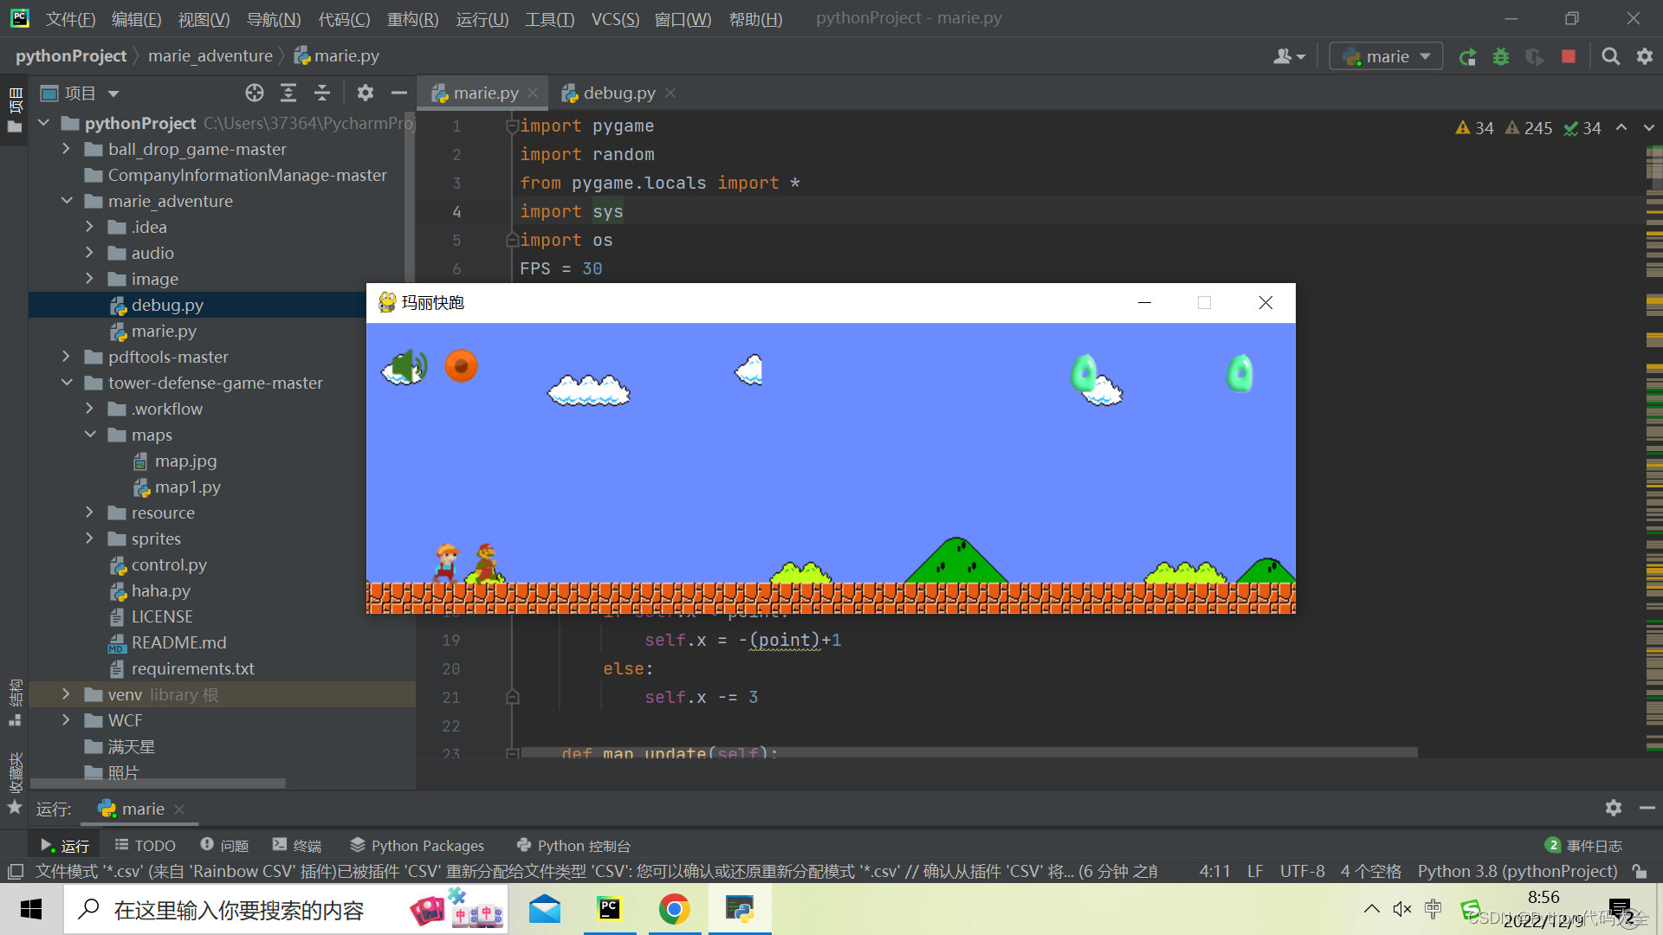Click the collapse all tree icon
1663x935 pixels.
(322, 93)
